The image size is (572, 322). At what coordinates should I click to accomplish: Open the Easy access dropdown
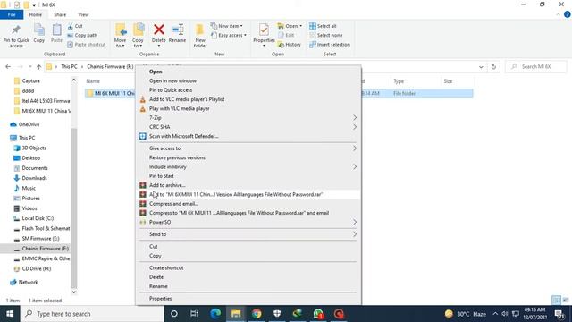(x=229, y=36)
